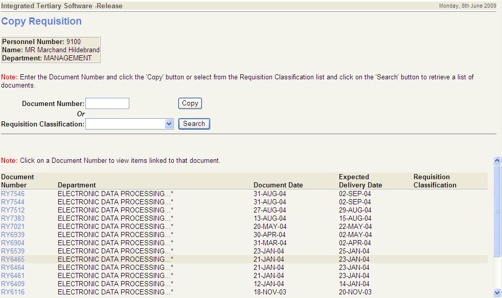Viewport: 502px width, 298px height.
Task: Click the scrollbar up arrow
Action: click(x=496, y=160)
